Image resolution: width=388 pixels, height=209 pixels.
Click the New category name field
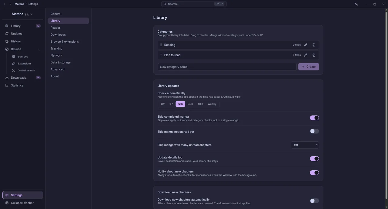[227, 67]
